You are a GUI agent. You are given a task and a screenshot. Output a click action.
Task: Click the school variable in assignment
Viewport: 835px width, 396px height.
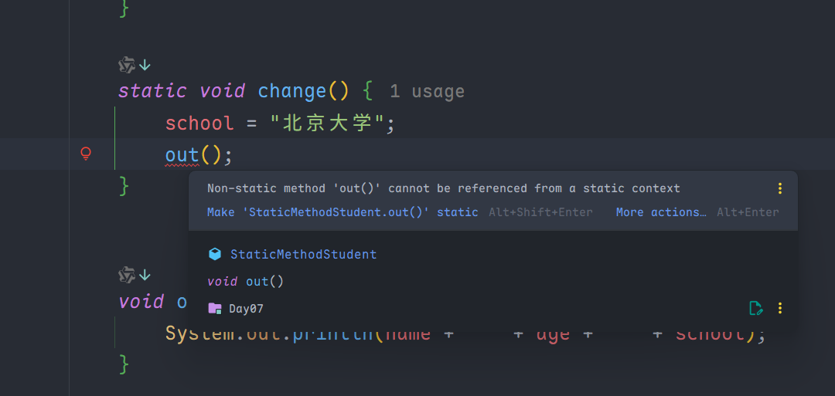click(x=199, y=124)
